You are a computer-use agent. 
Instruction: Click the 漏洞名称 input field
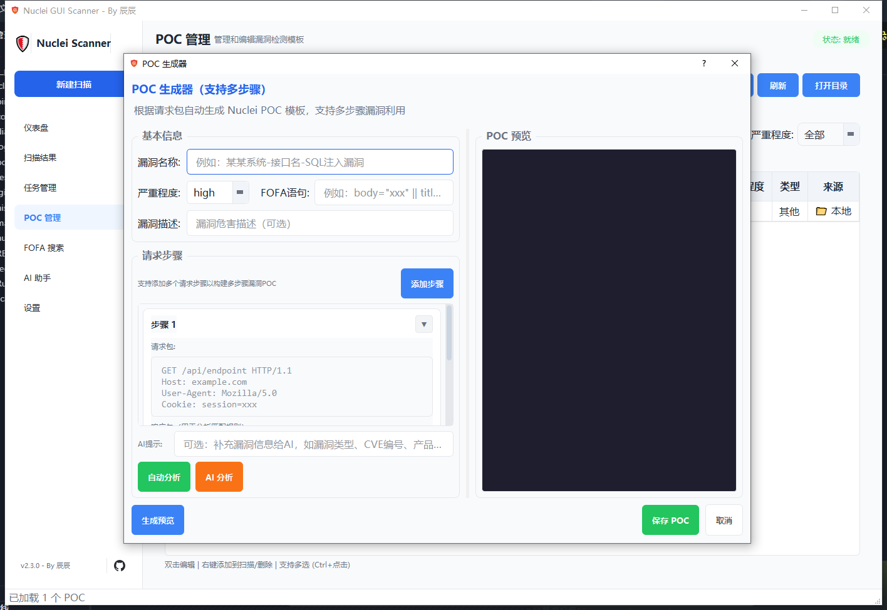320,161
